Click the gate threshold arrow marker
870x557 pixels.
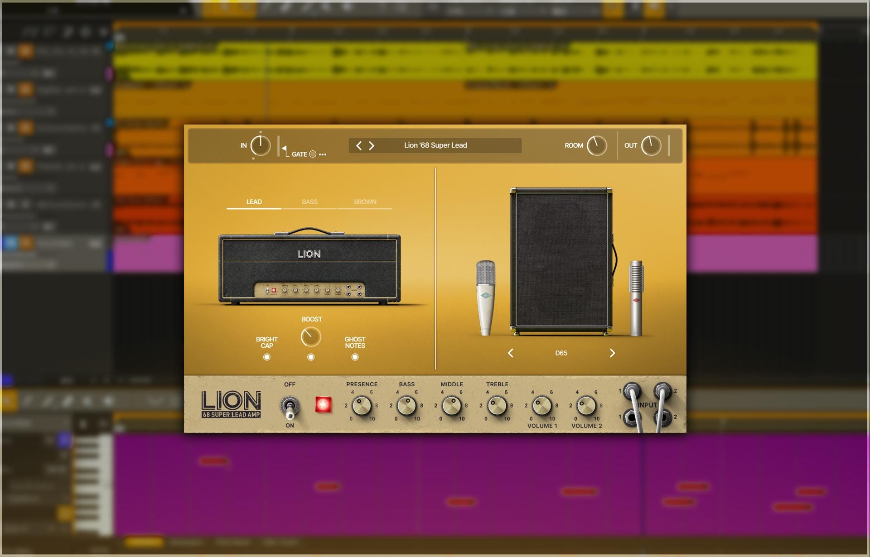[284, 148]
